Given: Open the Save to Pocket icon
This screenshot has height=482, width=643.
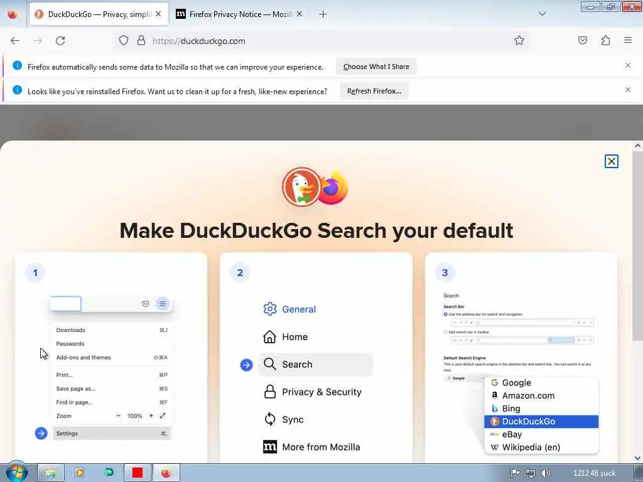Looking at the screenshot, I should (x=583, y=40).
